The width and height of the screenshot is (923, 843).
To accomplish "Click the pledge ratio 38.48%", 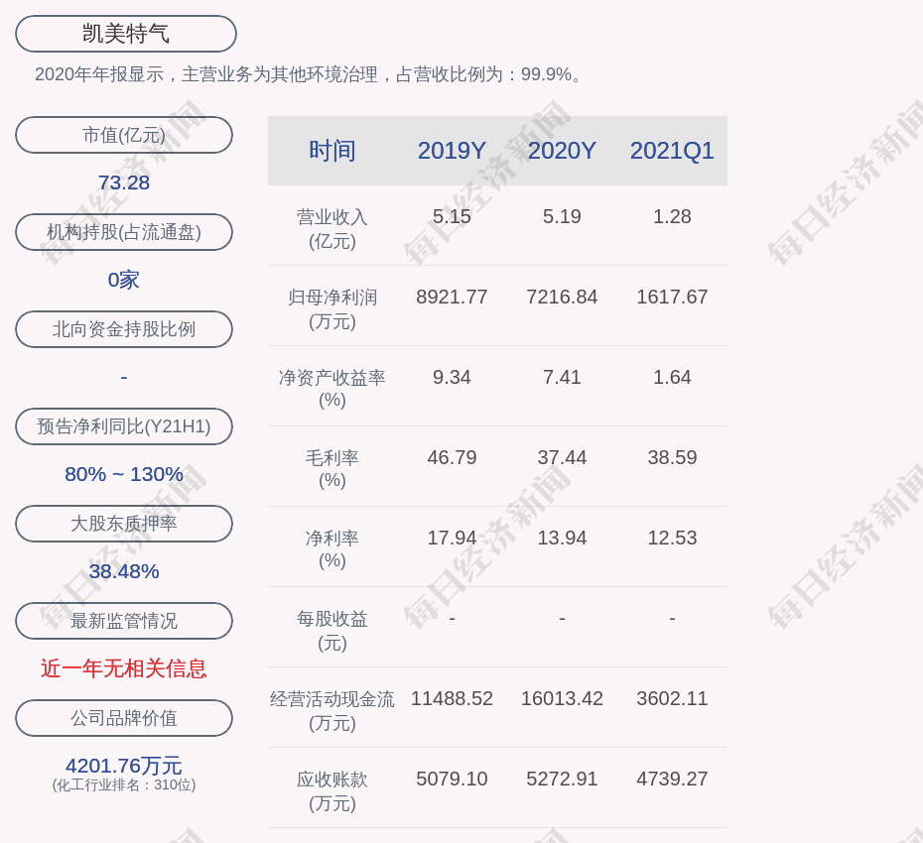I will [x=124, y=571].
